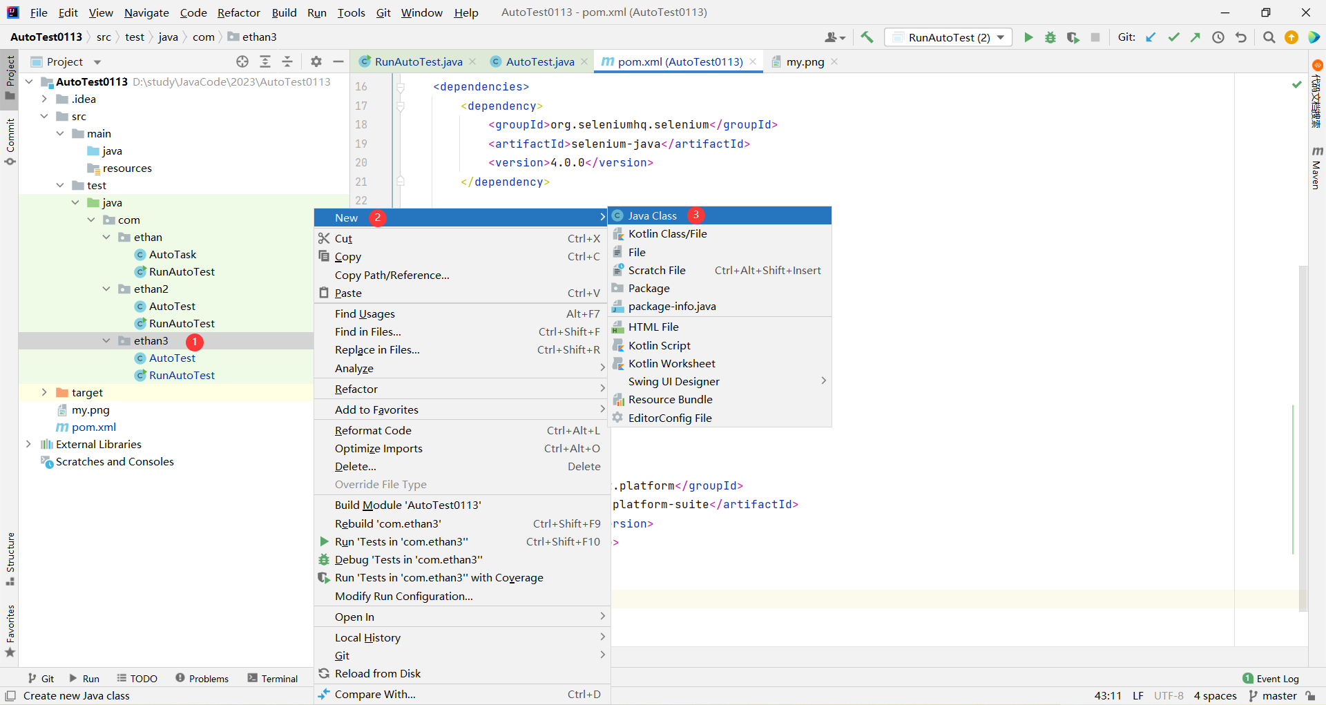
Task: Rollback changes with undo arrow icon
Action: pos(1241,37)
